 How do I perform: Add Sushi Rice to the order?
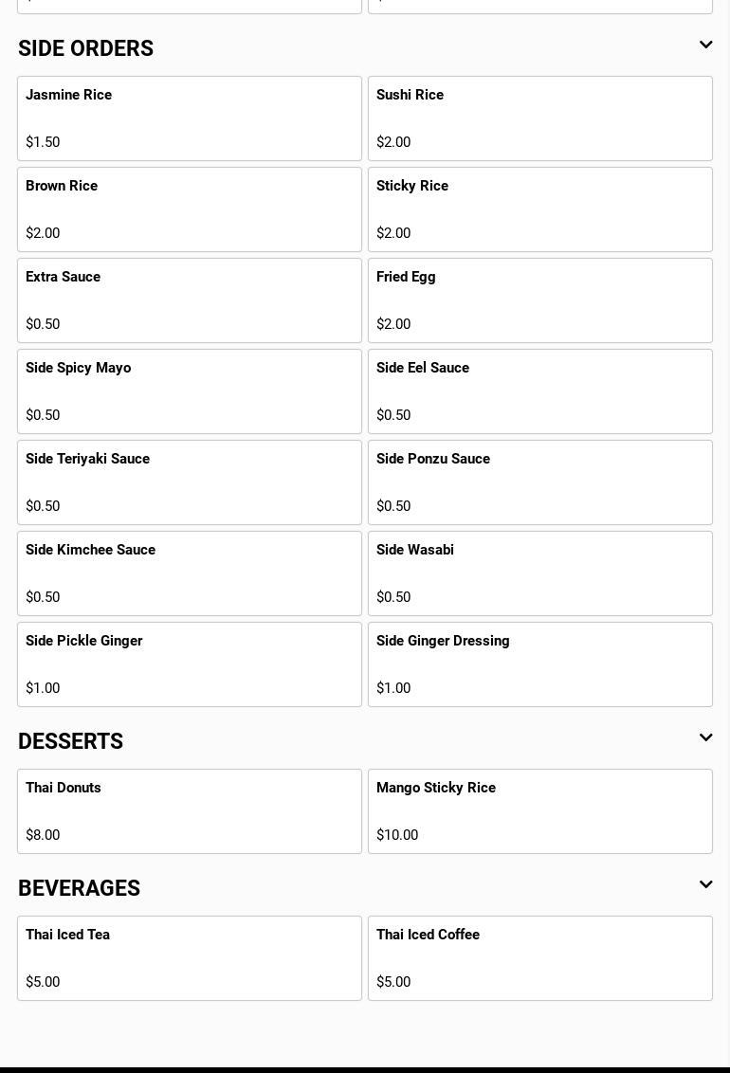(540, 118)
